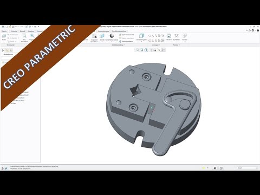Open the selection filter dropdown in status bar
Viewport: 260px width, 195px height.
click(x=247, y=168)
